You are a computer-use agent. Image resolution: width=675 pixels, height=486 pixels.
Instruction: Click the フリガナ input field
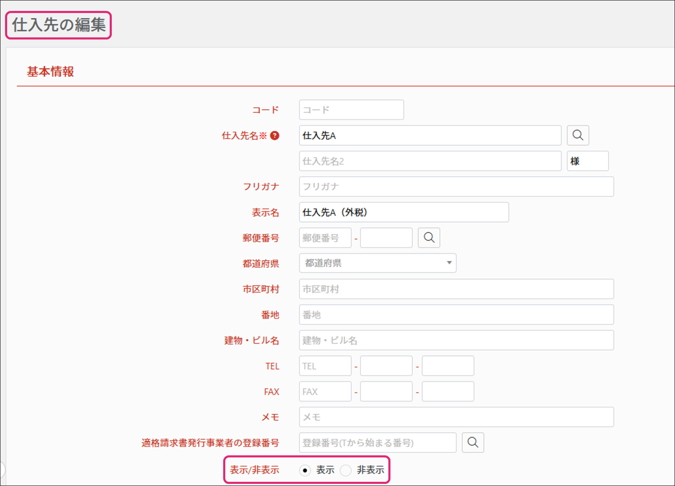[456, 187]
